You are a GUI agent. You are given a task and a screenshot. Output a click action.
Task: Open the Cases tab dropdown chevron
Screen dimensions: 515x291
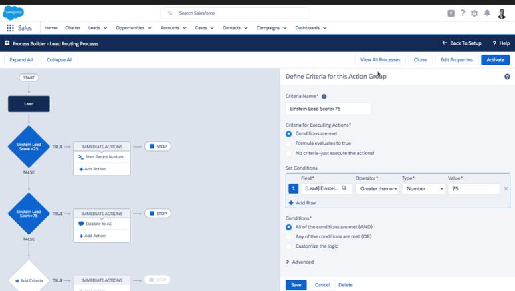point(212,28)
